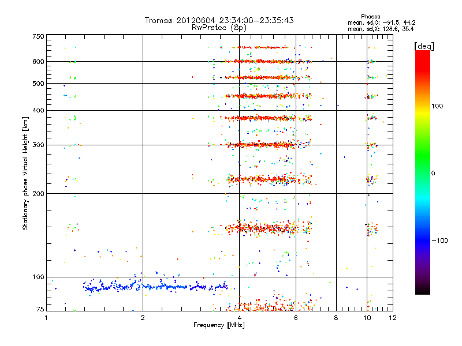This screenshot has width=462, height=346.
Task: Click the "Phases" header text
Action: (370, 17)
